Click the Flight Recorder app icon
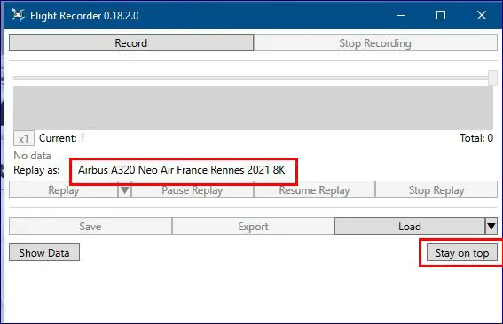The width and height of the screenshot is (503, 324). pos(18,15)
